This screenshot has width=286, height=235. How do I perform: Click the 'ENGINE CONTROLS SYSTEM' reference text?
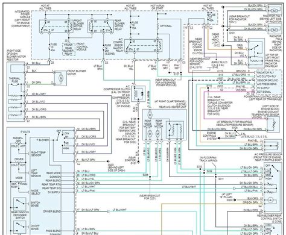click(x=209, y=136)
